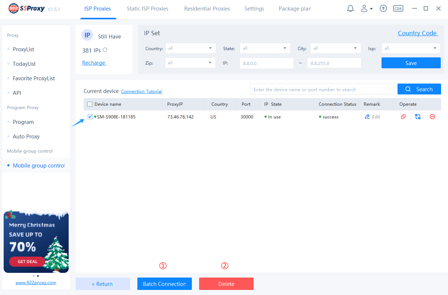Click the CDK redeem icon

pos(398,8)
